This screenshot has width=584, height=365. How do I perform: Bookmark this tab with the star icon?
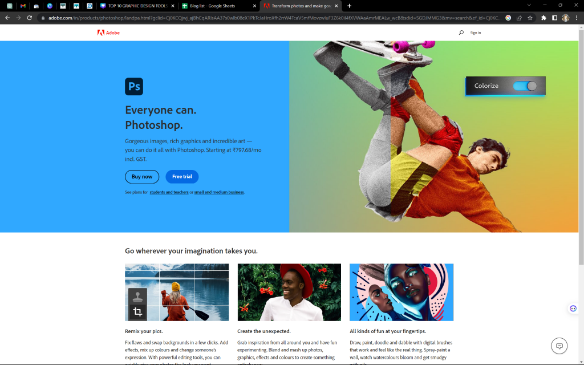[530, 18]
